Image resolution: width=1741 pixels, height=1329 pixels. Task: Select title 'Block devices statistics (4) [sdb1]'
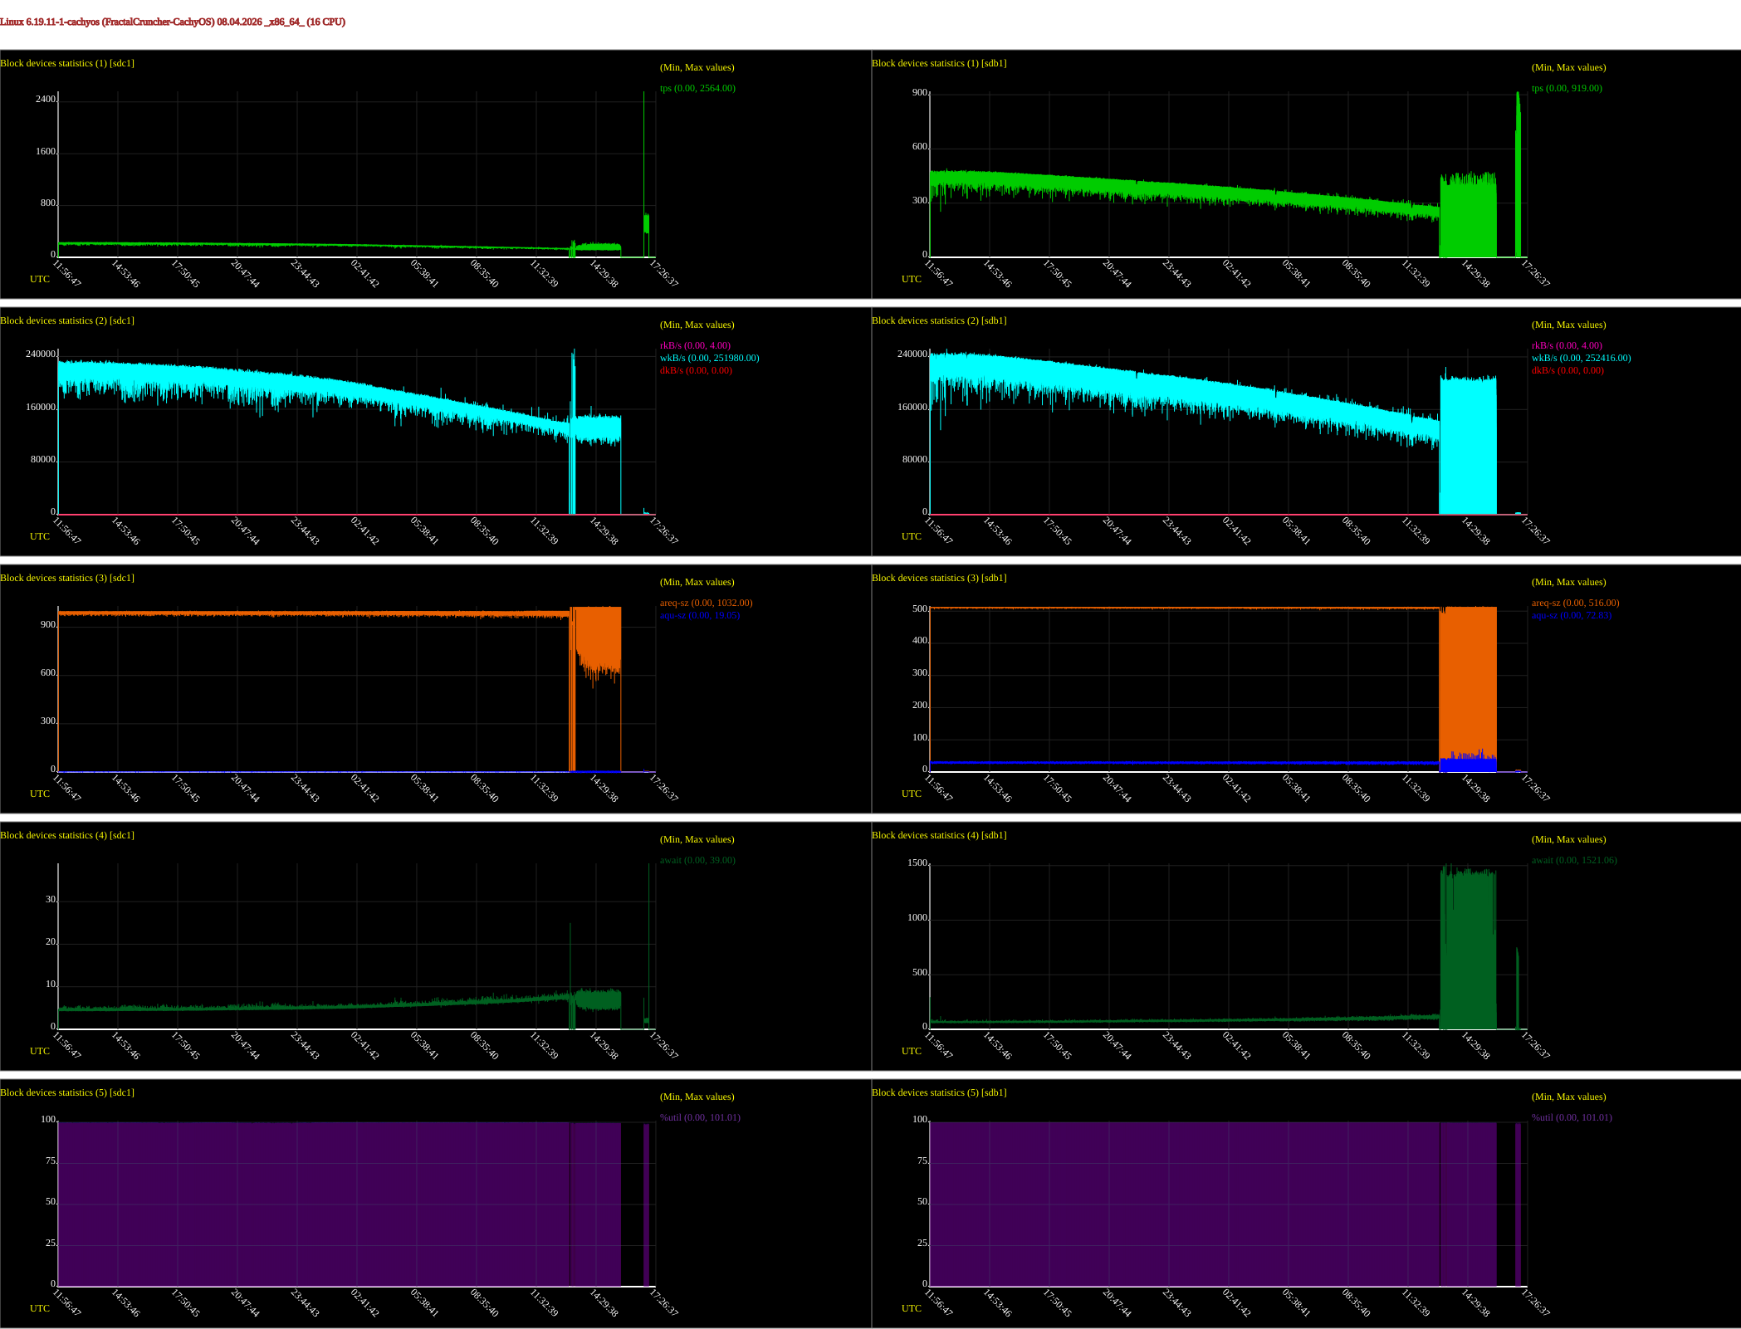(939, 835)
